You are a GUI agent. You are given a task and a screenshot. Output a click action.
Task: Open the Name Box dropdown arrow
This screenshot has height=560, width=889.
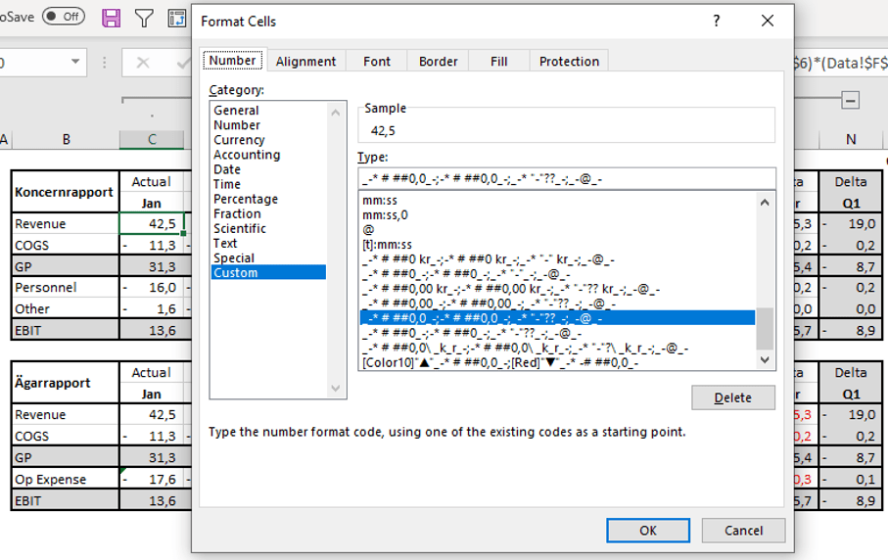75,63
